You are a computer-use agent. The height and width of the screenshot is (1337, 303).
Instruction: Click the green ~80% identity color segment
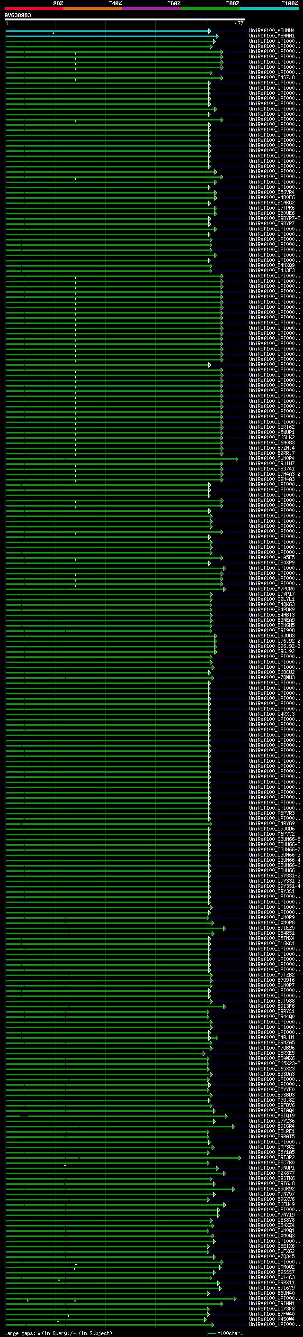pyautogui.click(x=210, y=9)
